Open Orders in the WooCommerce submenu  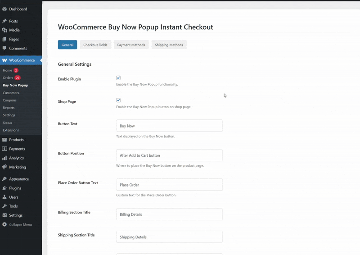(x=8, y=78)
